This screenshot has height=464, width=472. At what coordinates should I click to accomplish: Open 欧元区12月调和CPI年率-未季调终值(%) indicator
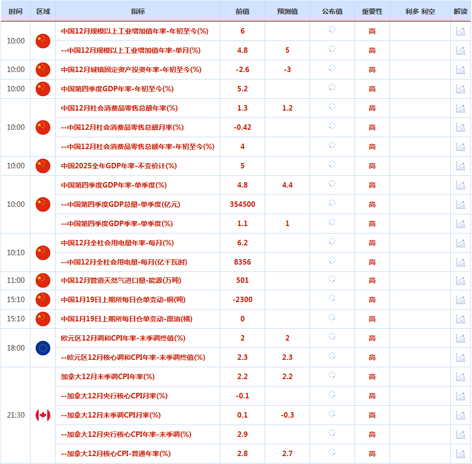click(123, 339)
